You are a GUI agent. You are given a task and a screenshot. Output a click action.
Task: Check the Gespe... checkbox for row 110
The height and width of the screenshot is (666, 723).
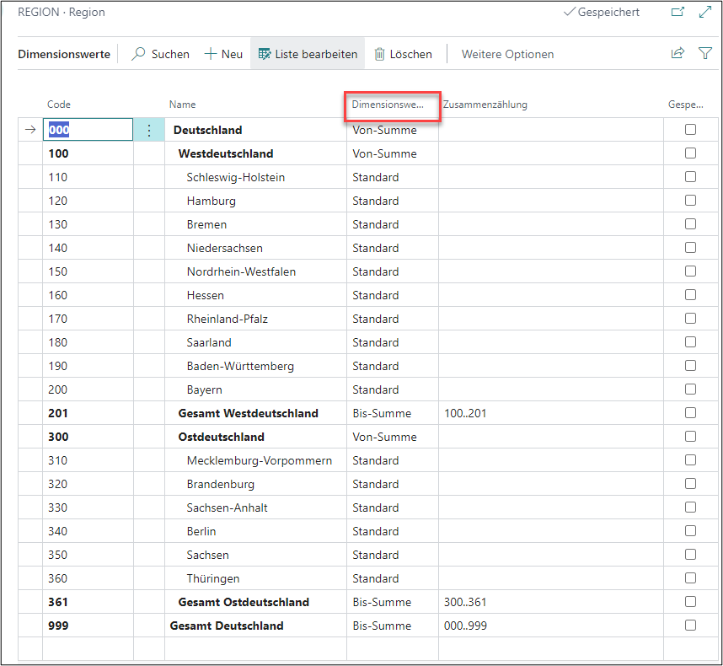pos(690,177)
